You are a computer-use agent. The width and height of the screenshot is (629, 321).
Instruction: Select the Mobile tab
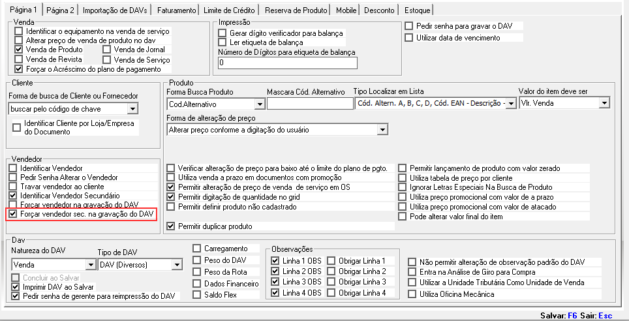(x=346, y=10)
